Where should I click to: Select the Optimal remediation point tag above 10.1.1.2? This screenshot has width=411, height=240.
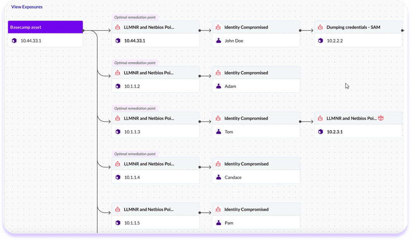pyautogui.click(x=134, y=63)
